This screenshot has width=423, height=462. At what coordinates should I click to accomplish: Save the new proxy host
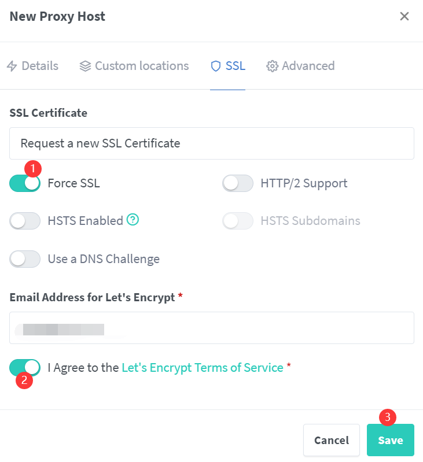pyautogui.click(x=390, y=440)
